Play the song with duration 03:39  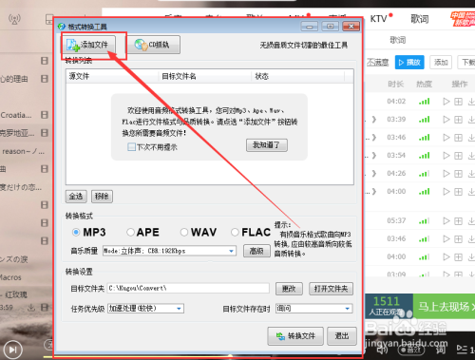(x=446, y=120)
